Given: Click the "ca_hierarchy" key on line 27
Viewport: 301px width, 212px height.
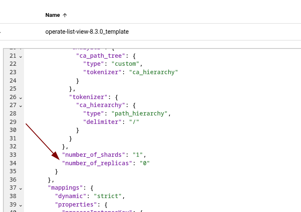Looking at the screenshot, I should (100, 105).
